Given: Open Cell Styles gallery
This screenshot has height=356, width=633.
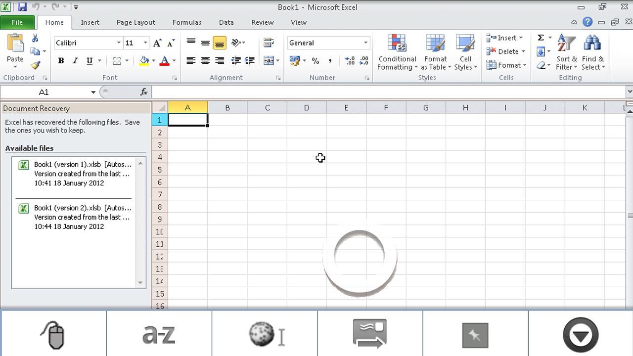Looking at the screenshot, I should click(465, 52).
